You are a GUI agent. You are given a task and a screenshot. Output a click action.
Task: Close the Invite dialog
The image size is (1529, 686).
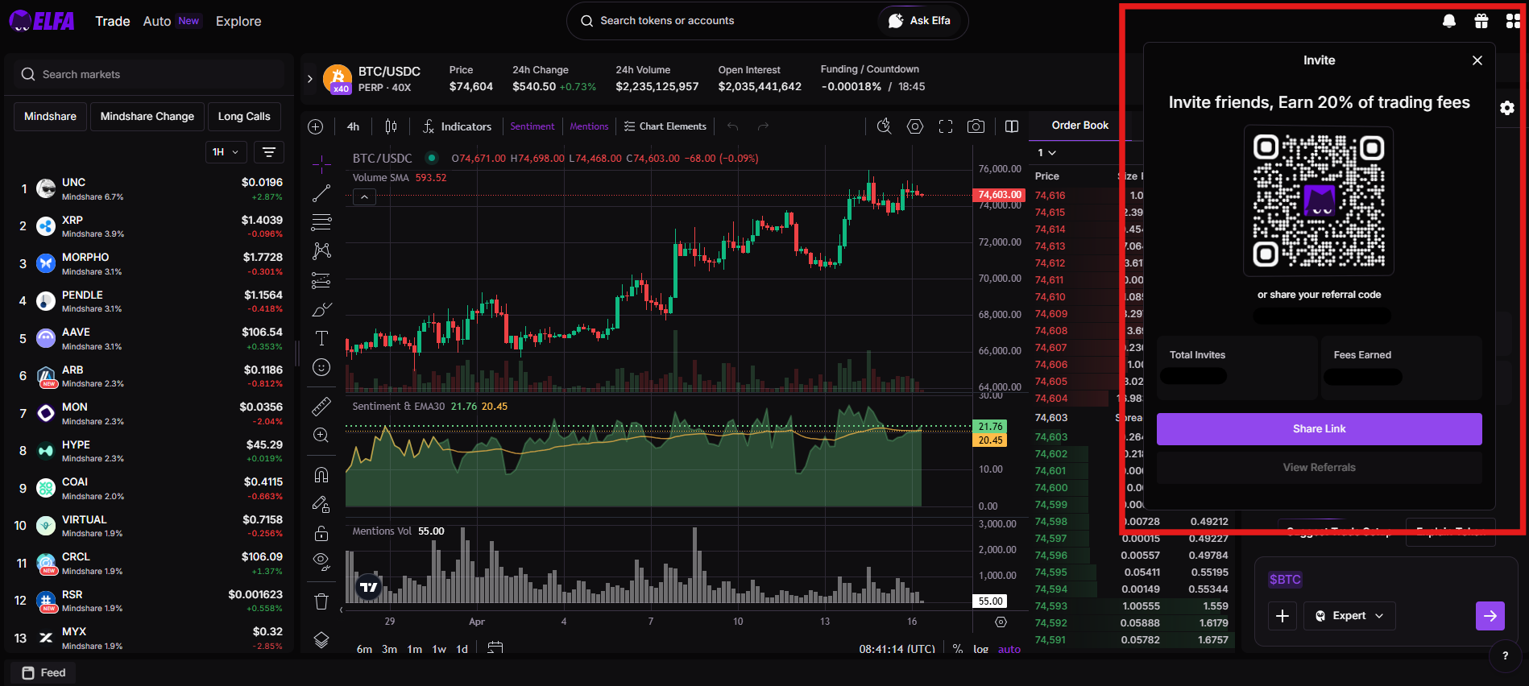tap(1477, 60)
